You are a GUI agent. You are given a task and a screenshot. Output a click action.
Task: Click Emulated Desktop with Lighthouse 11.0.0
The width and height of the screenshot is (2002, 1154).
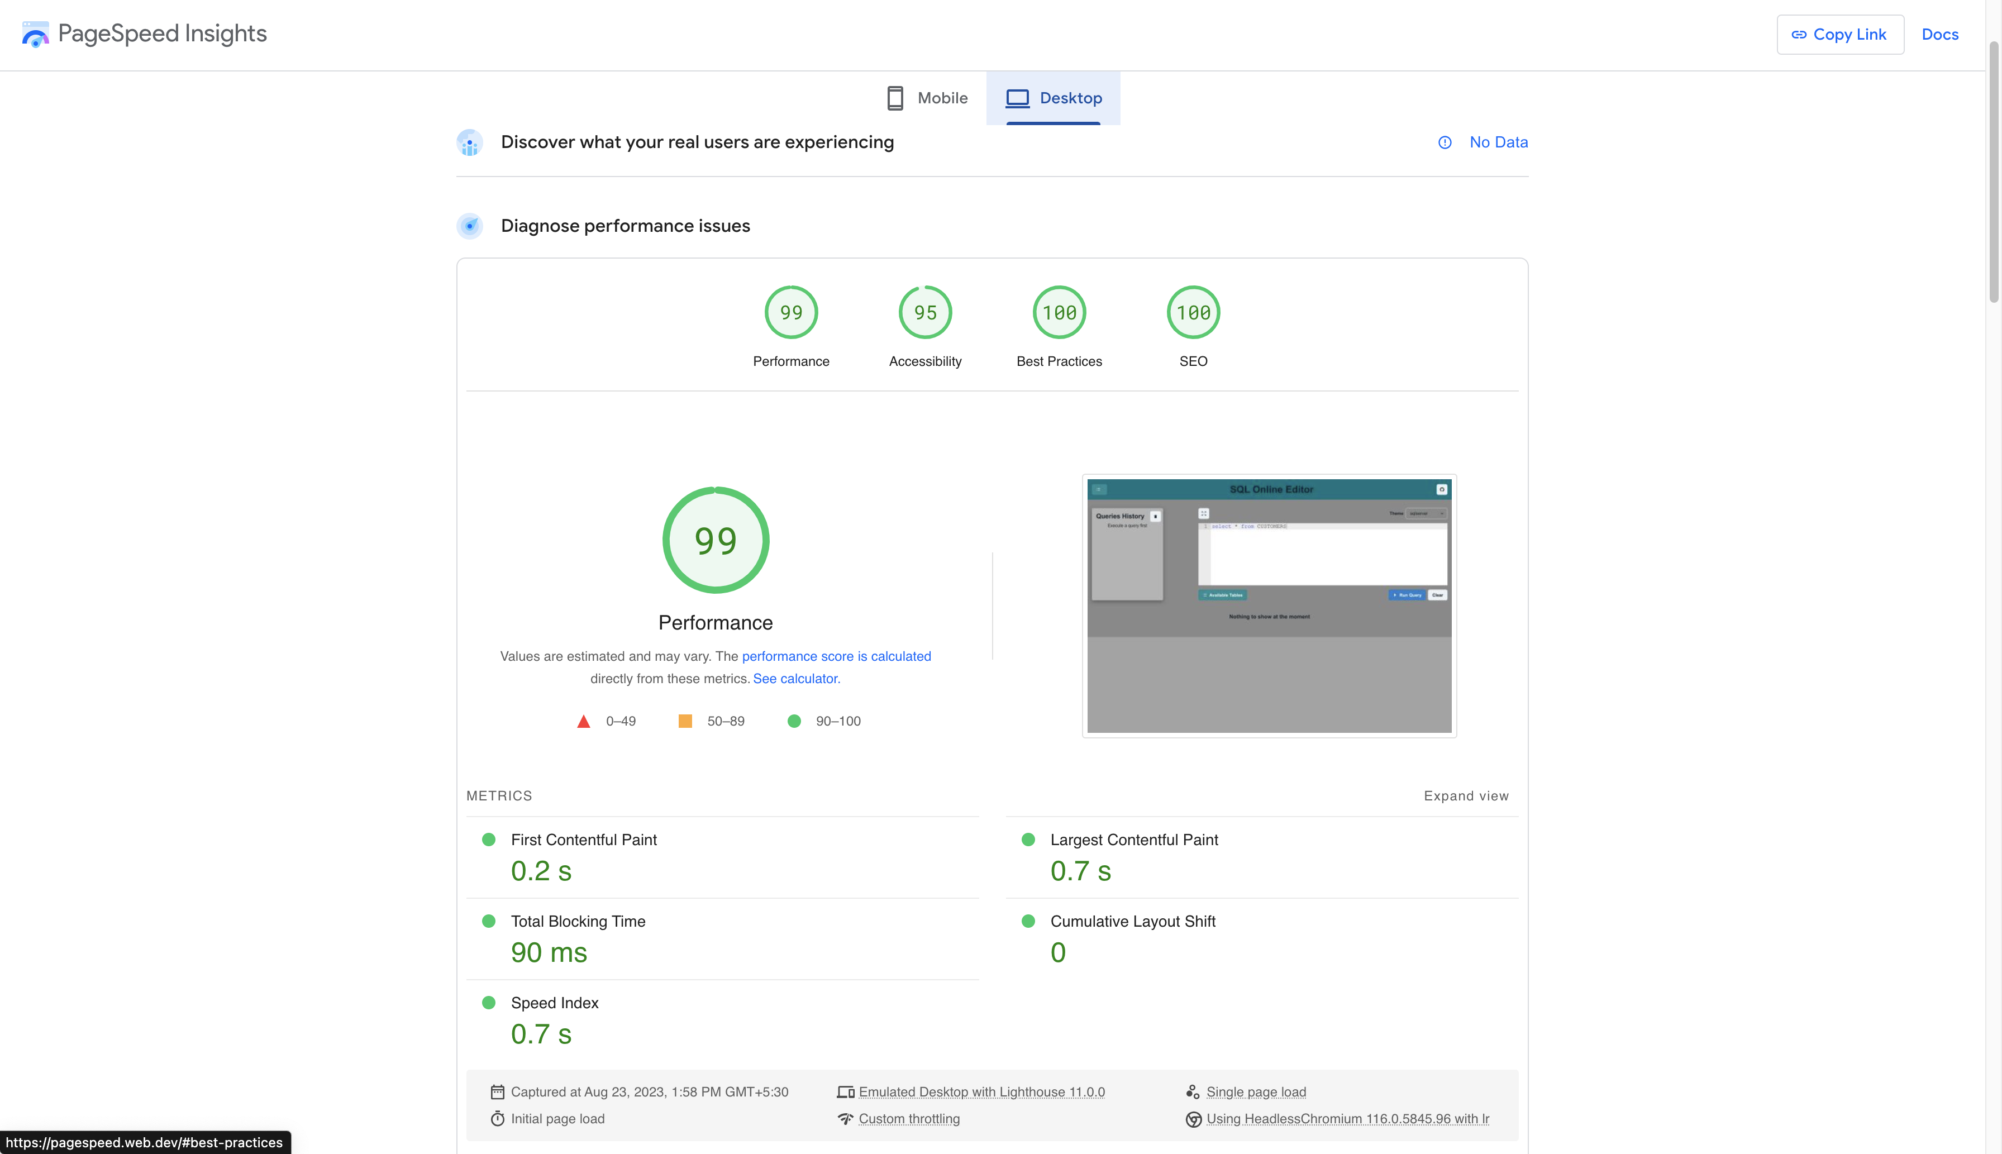(981, 1092)
